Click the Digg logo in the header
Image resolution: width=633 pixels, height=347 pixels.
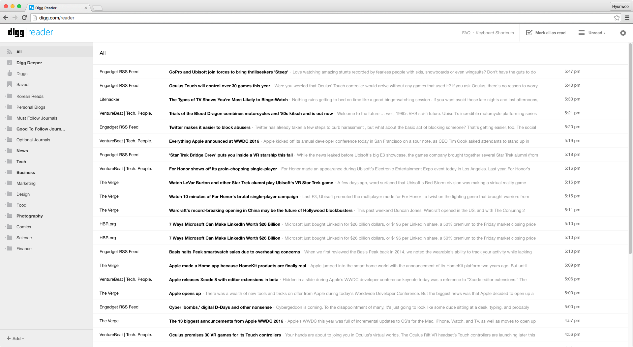[16, 32]
